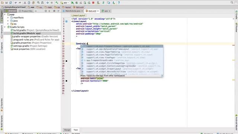Choose support.v4.widget.DrawerLayout suggestion

tap(122, 68)
